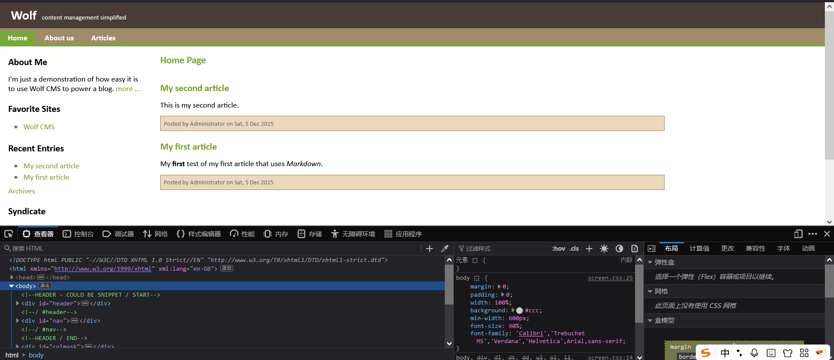Expand the margin shorthand property
The image size is (834, 360).
coord(499,287)
